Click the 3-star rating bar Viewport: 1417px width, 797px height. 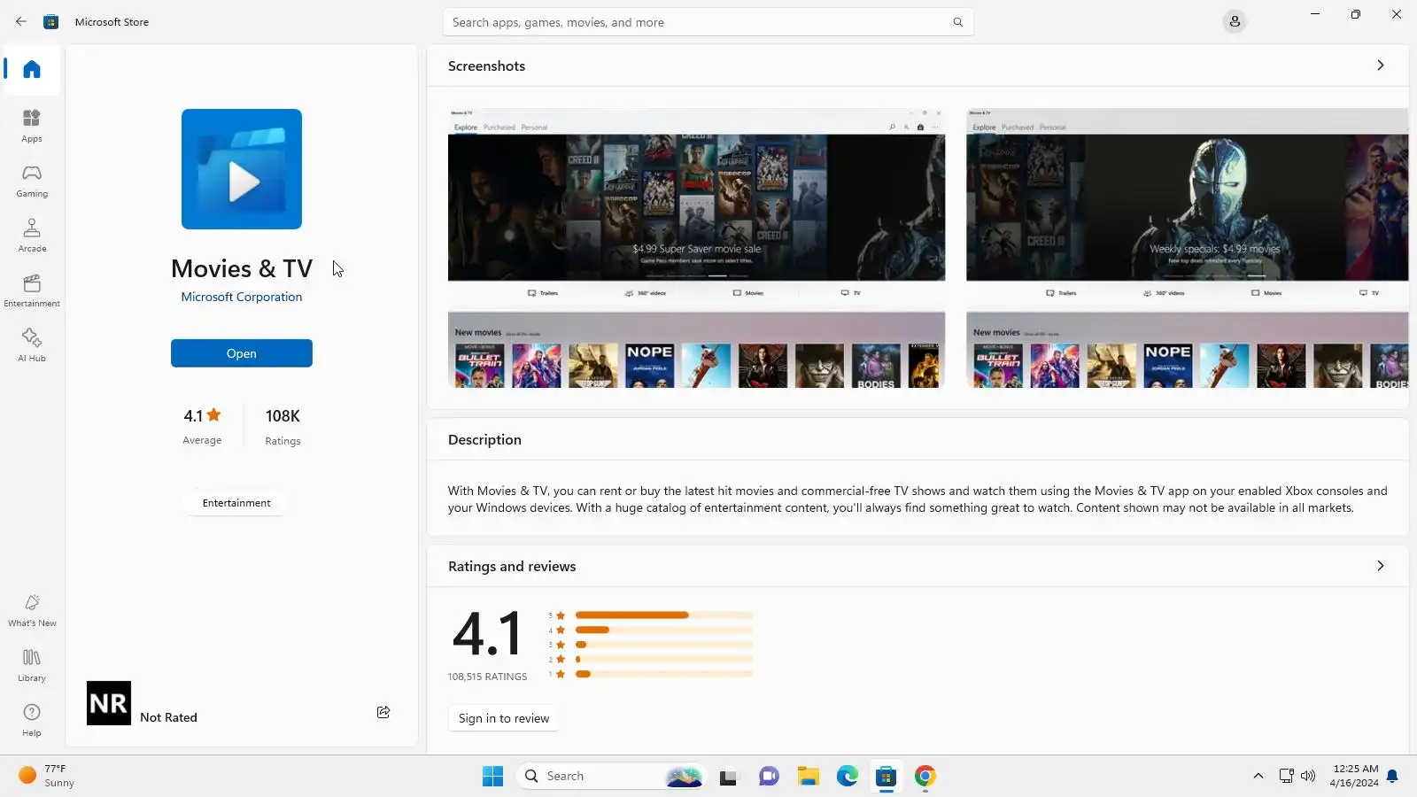tap(664, 645)
